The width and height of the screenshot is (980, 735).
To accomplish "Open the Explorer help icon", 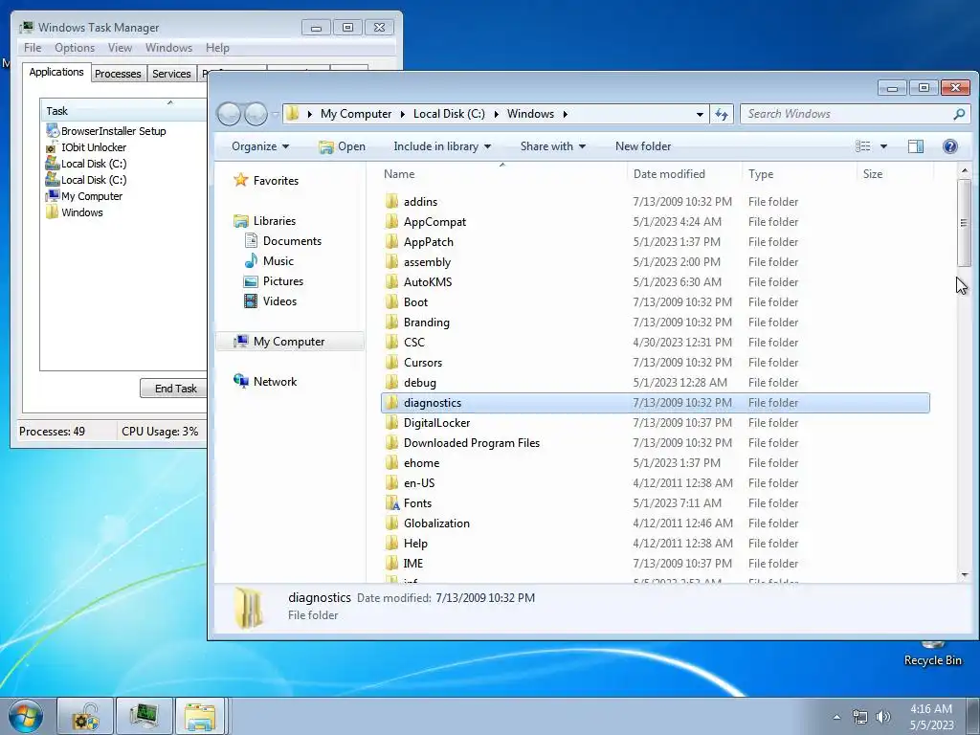I will click(x=950, y=146).
